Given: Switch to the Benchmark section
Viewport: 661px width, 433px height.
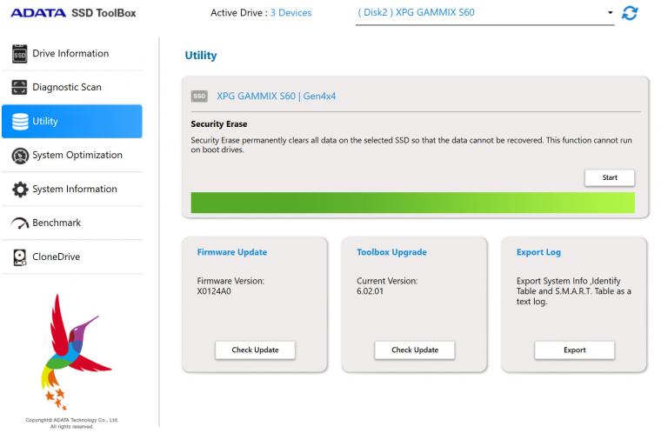Looking at the screenshot, I should pyautogui.click(x=72, y=223).
